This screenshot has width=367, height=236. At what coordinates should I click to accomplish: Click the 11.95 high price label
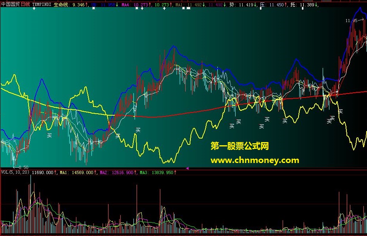(x=351, y=21)
